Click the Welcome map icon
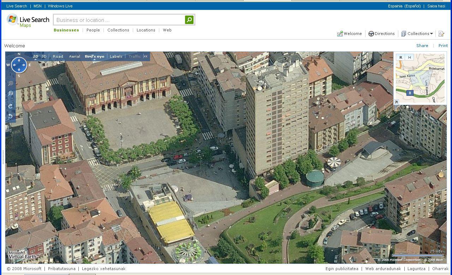This screenshot has width=452, height=275. pyautogui.click(x=340, y=34)
